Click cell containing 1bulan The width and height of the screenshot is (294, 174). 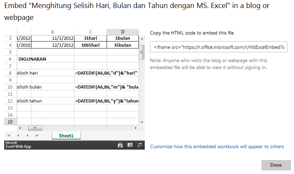pyautogui.click(x=123, y=38)
